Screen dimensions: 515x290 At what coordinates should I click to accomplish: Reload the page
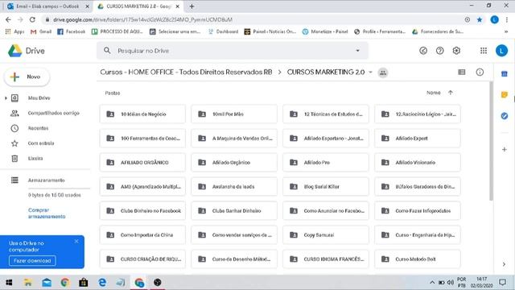(32, 19)
